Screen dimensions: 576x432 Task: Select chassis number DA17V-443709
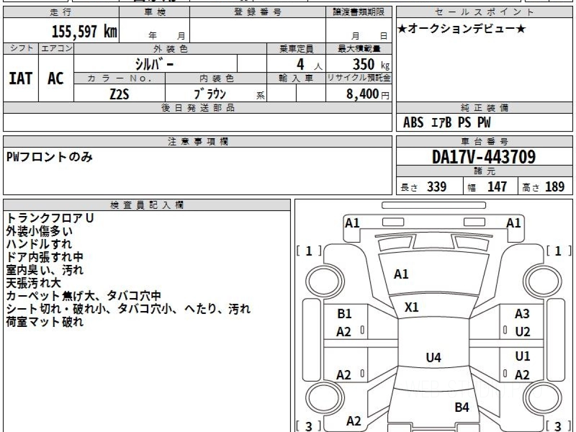click(x=484, y=157)
